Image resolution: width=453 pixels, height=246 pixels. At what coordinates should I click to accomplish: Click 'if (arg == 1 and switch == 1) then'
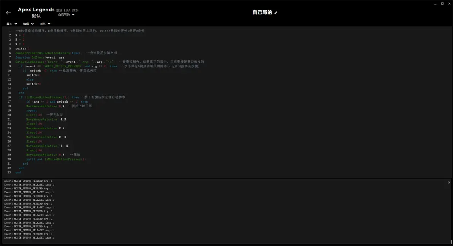click(x=57, y=102)
